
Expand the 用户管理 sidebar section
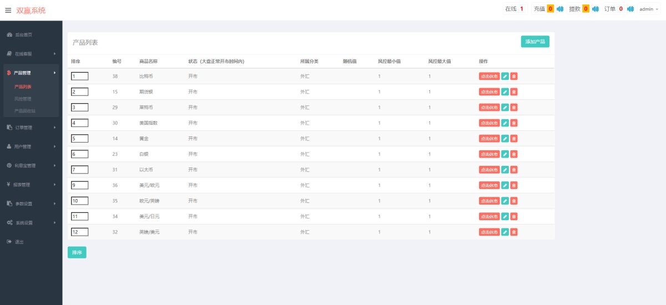[31, 146]
